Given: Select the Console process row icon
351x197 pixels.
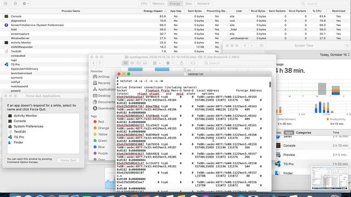Looking at the screenshot, I should click(6, 16).
